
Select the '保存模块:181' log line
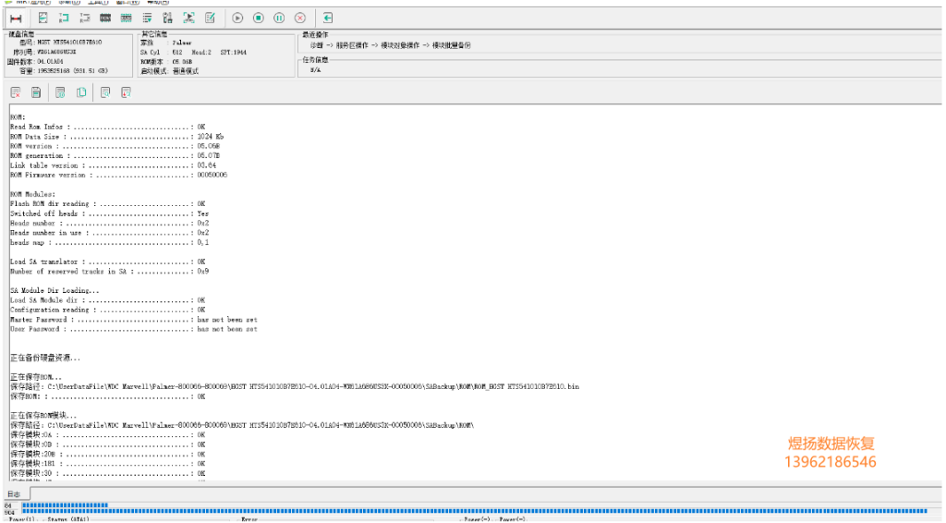pos(108,464)
